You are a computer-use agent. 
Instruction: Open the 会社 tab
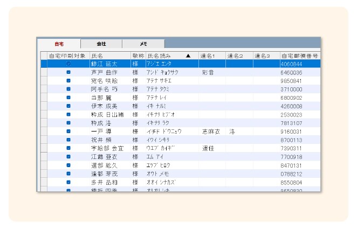(101, 44)
